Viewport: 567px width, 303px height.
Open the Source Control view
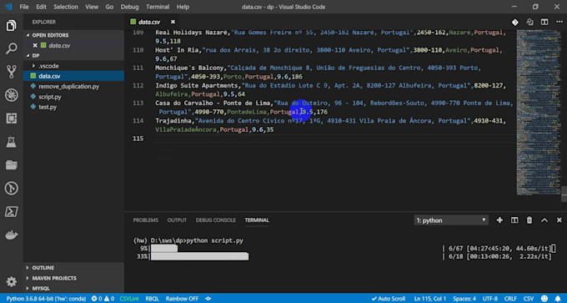(11, 72)
